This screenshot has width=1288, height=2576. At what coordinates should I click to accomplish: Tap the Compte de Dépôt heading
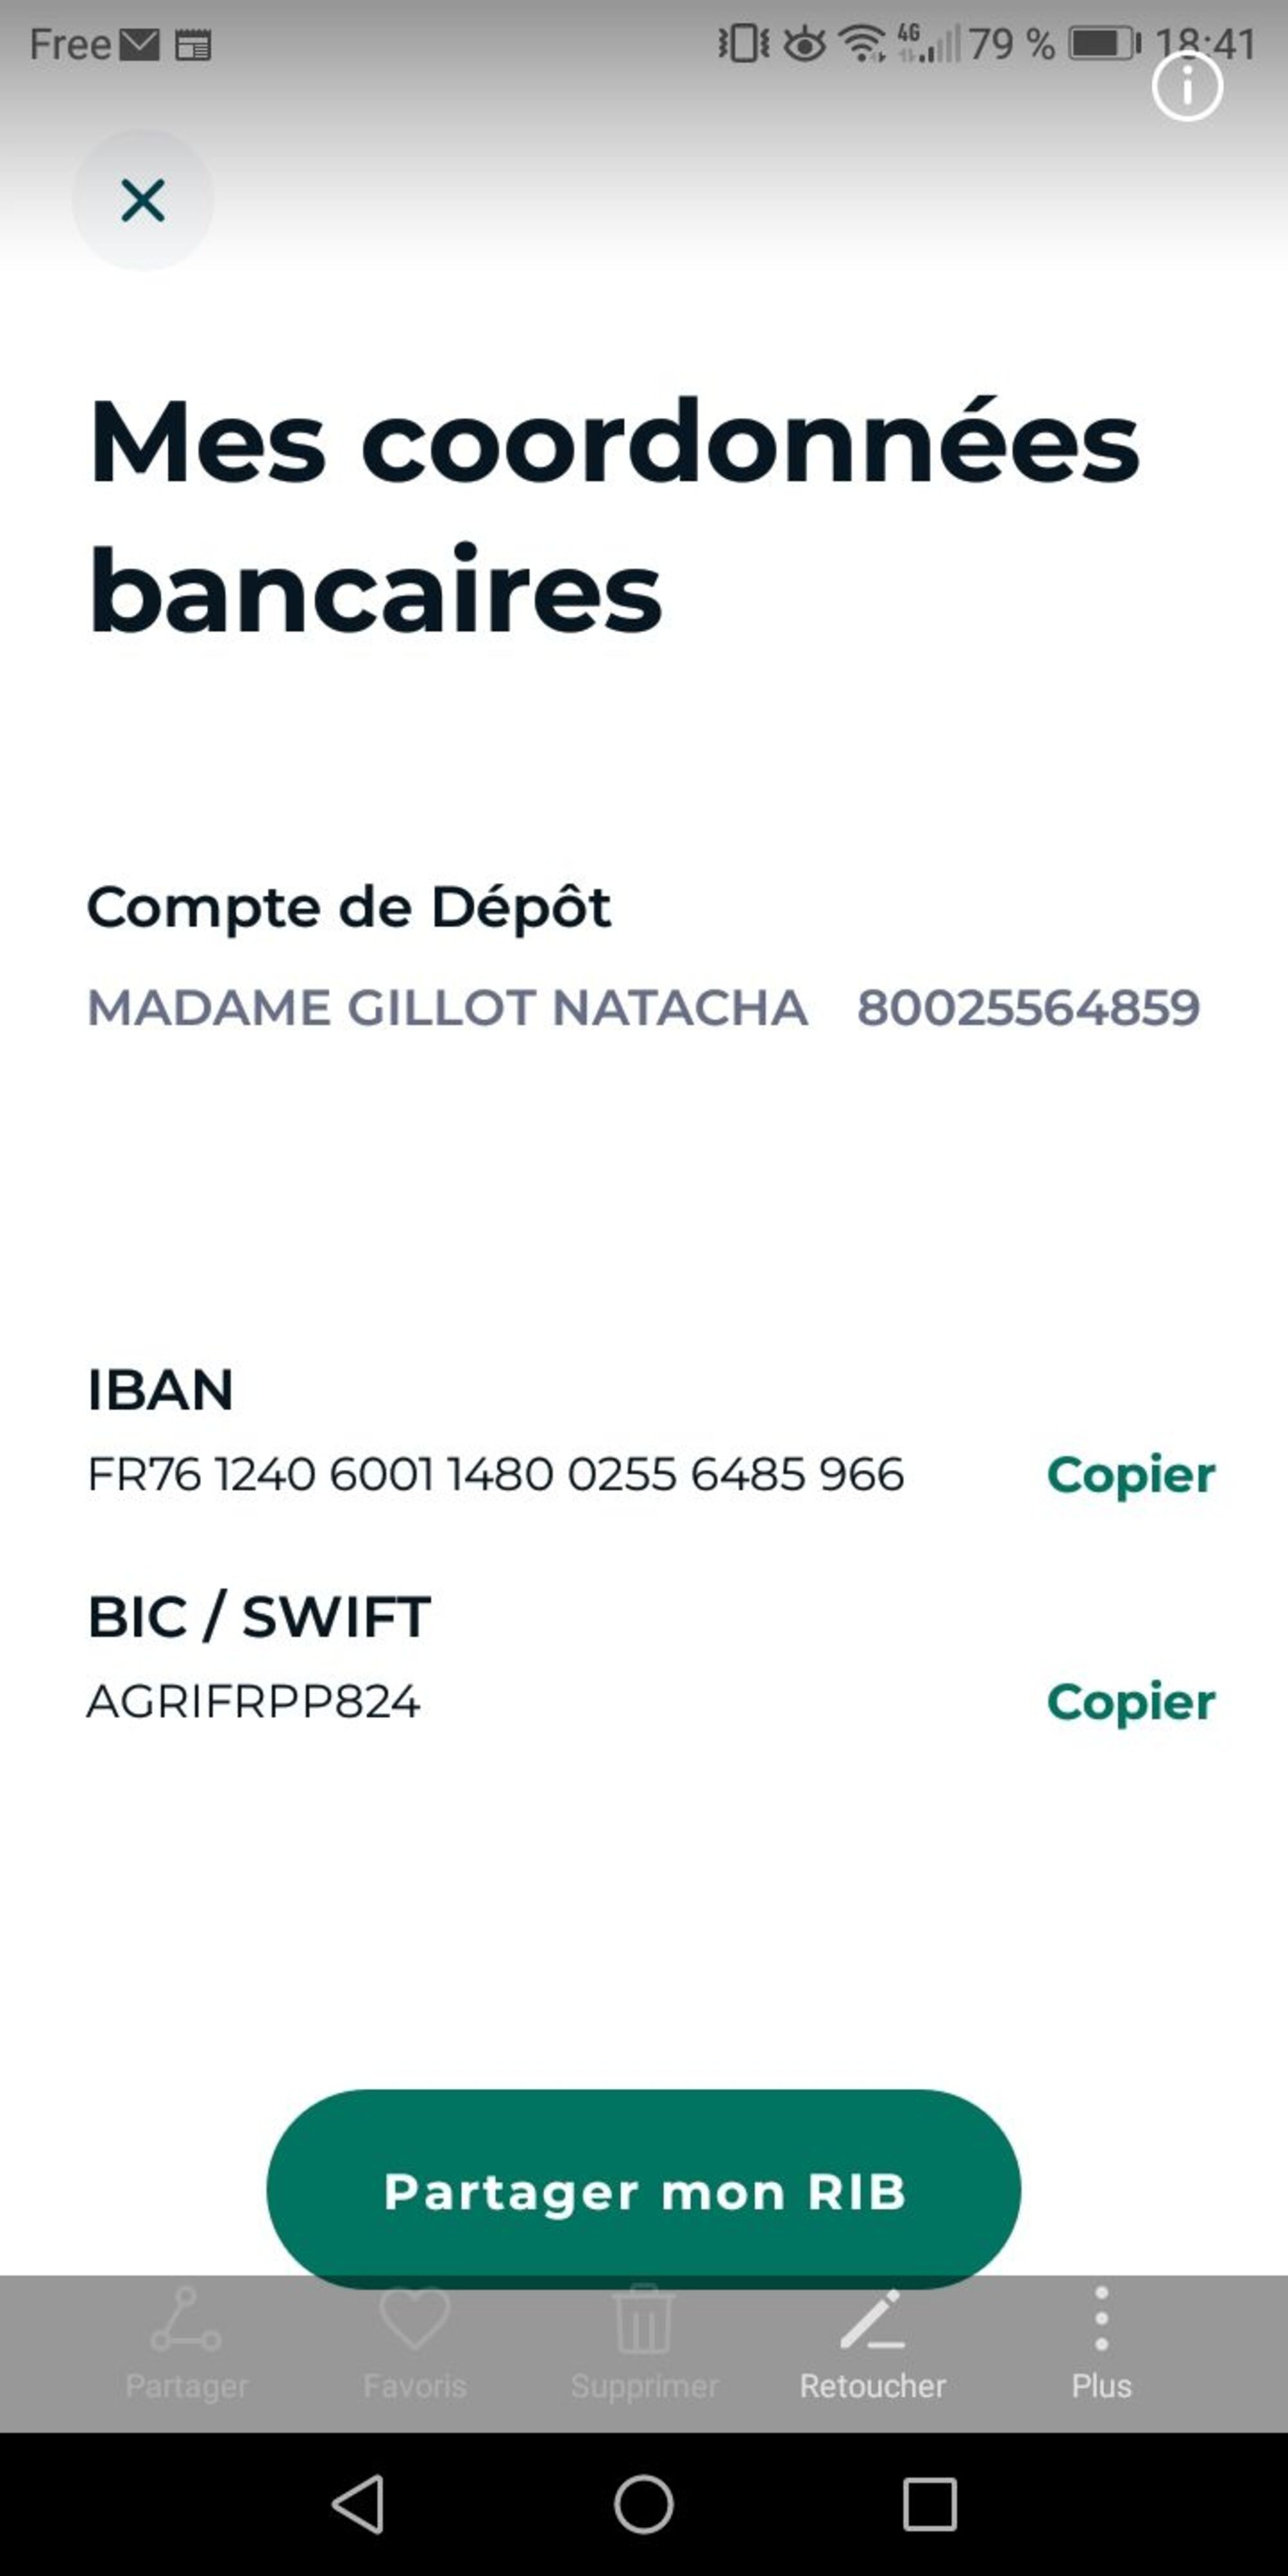coord(348,907)
